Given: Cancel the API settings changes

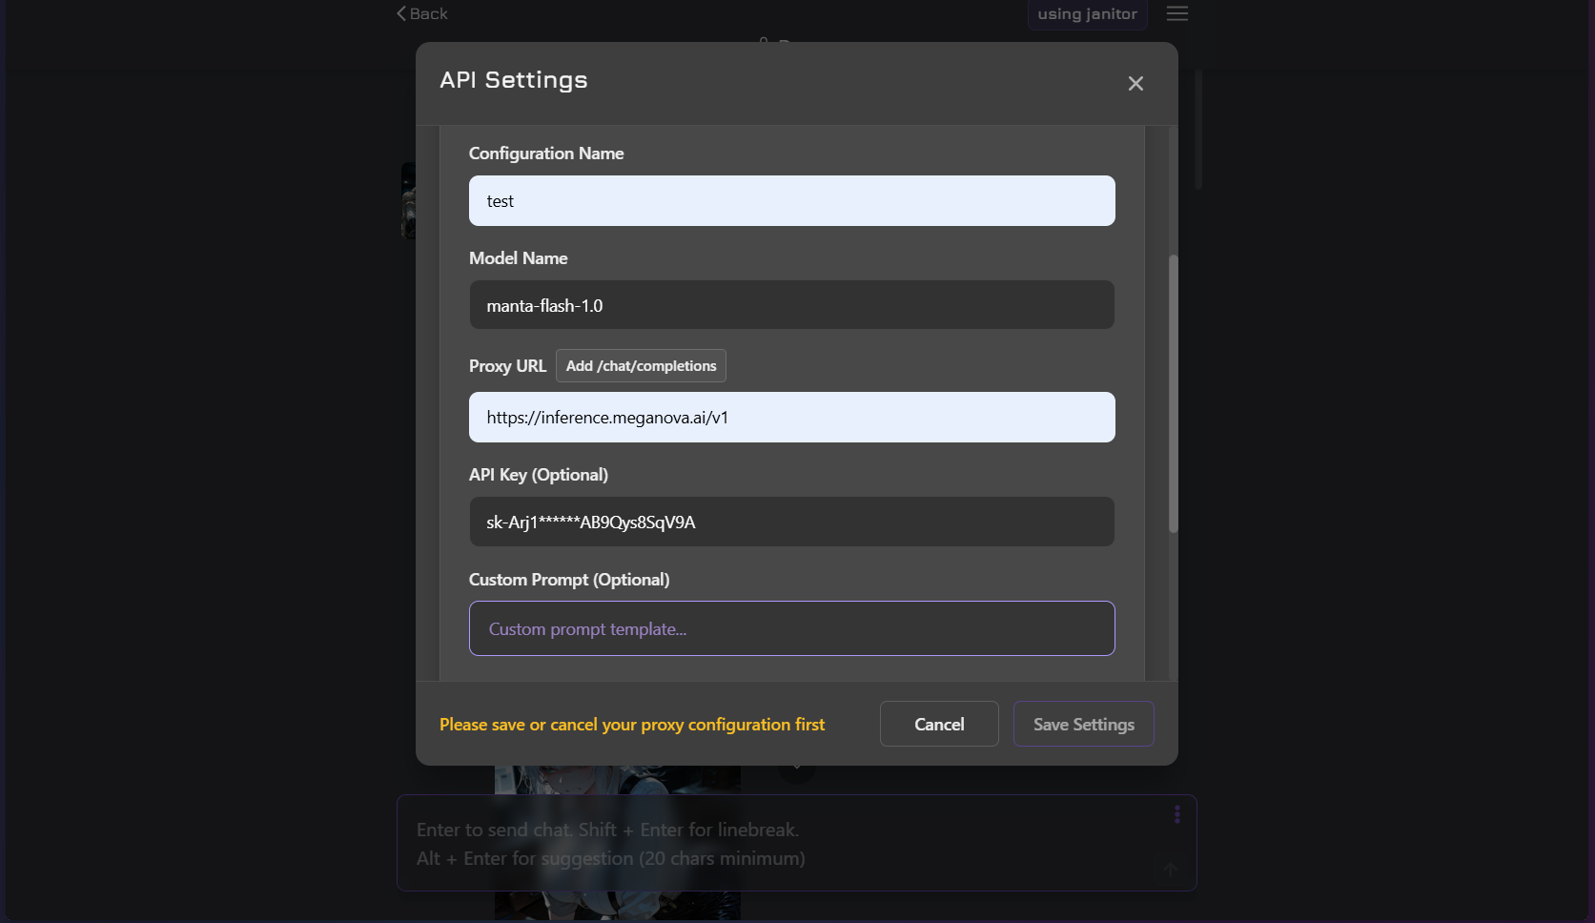Looking at the screenshot, I should pos(939,725).
